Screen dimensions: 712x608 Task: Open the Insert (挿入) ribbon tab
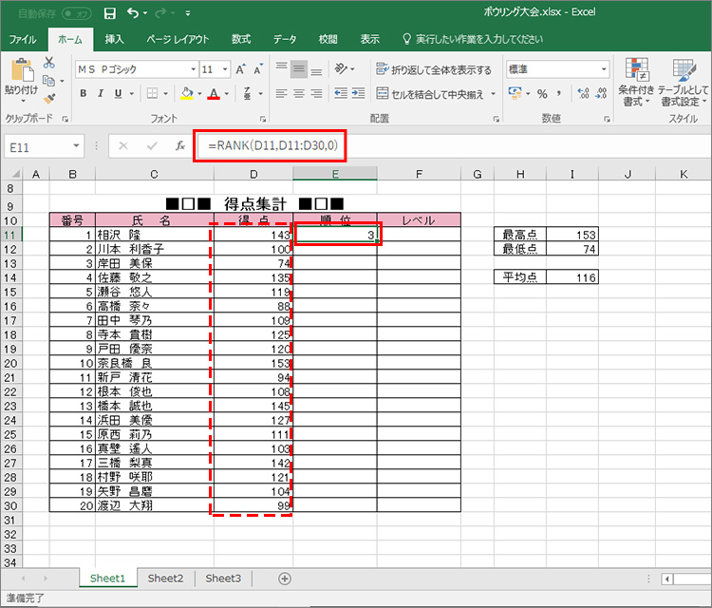click(114, 39)
